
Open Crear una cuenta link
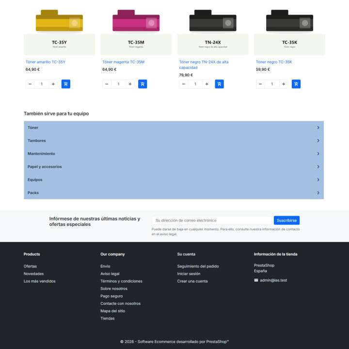click(x=192, y=281)
